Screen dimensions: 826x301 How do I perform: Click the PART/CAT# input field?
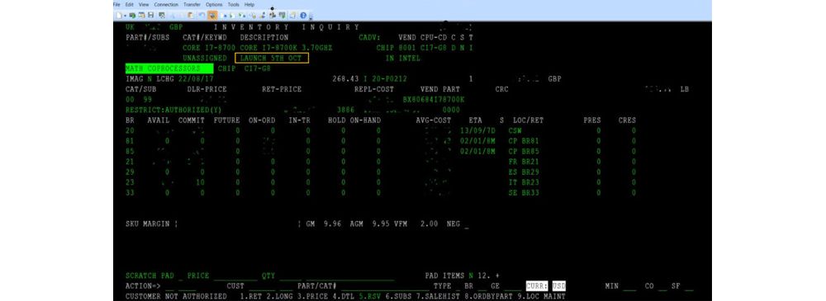pyautogui.click(x=385, y=286)
